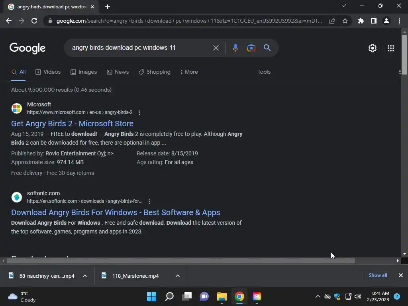408x306 pixels.
Task: Open Google quick settings gear
Action: point(373,48)
